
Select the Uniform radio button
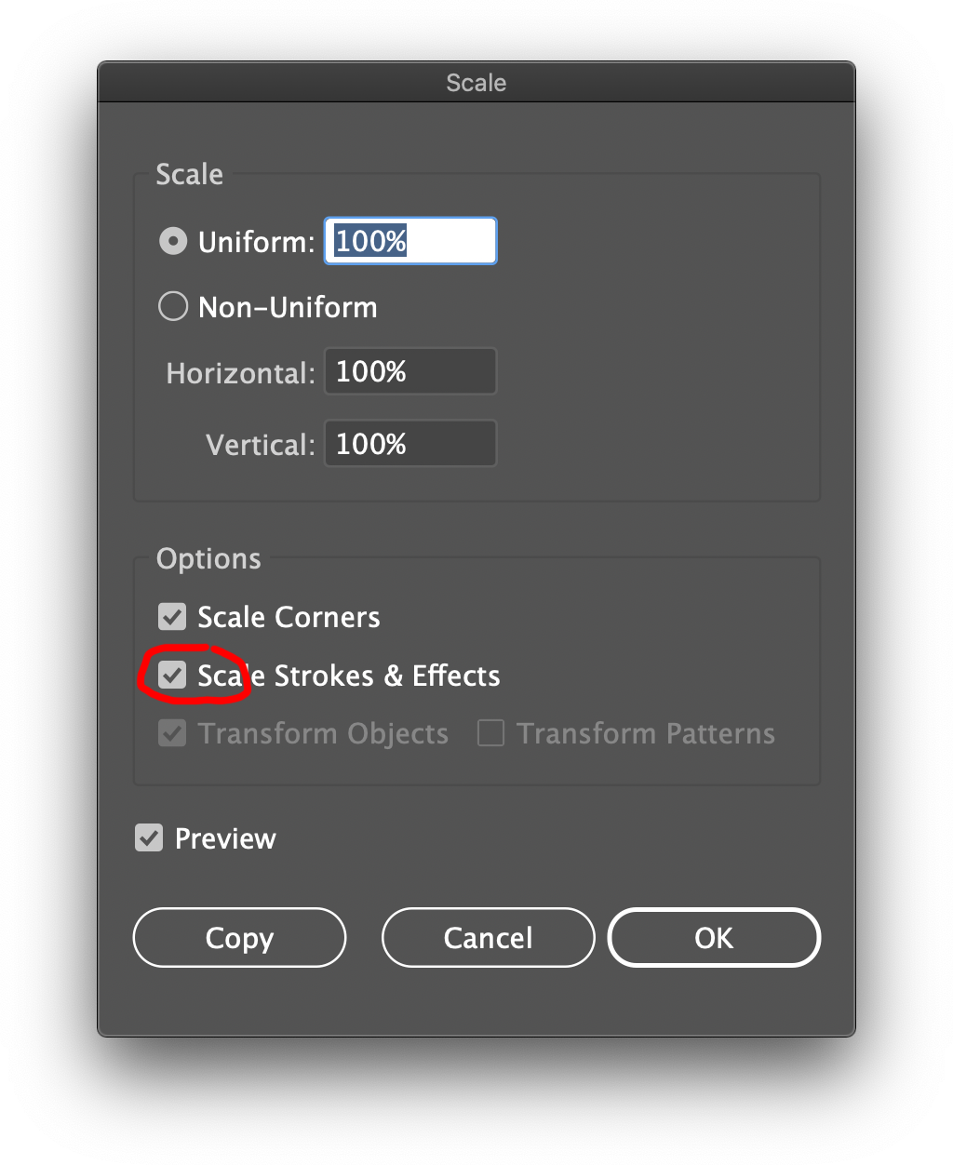[x=172, y=241]
